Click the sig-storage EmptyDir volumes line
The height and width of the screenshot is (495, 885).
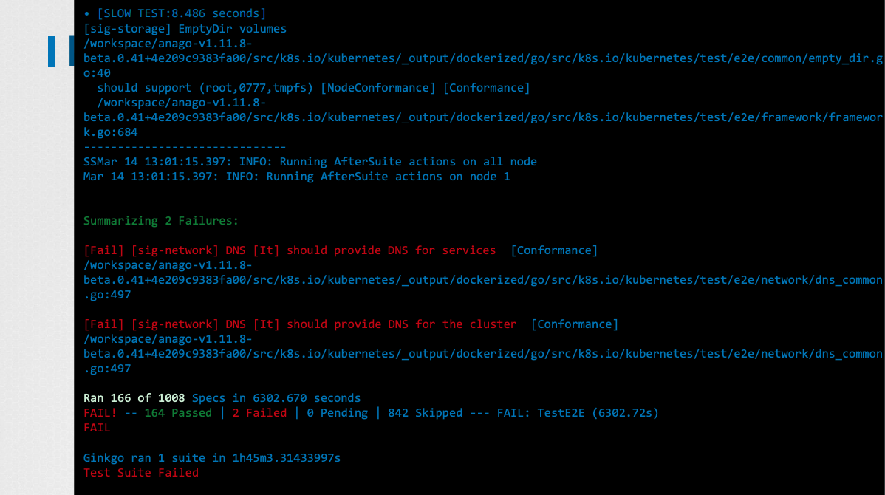coord(185,28)
